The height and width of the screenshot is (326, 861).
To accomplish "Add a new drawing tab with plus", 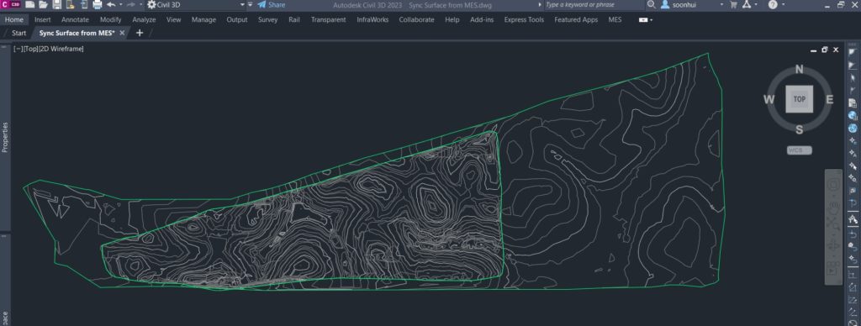I will pyautogui.click(x=140, y=33).
